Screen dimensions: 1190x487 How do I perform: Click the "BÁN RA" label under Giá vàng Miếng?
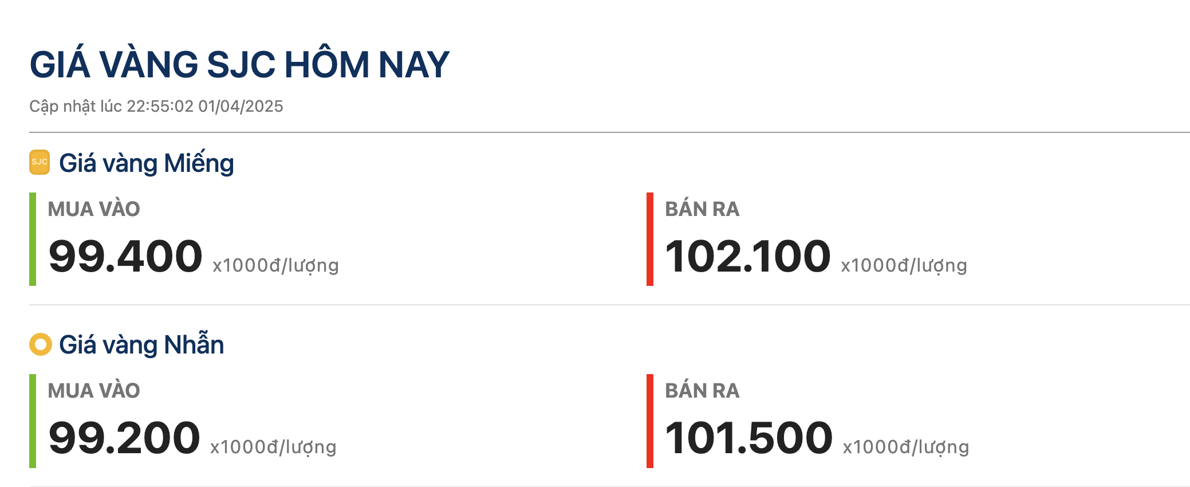pyautogui.click(x=702, y=209)
